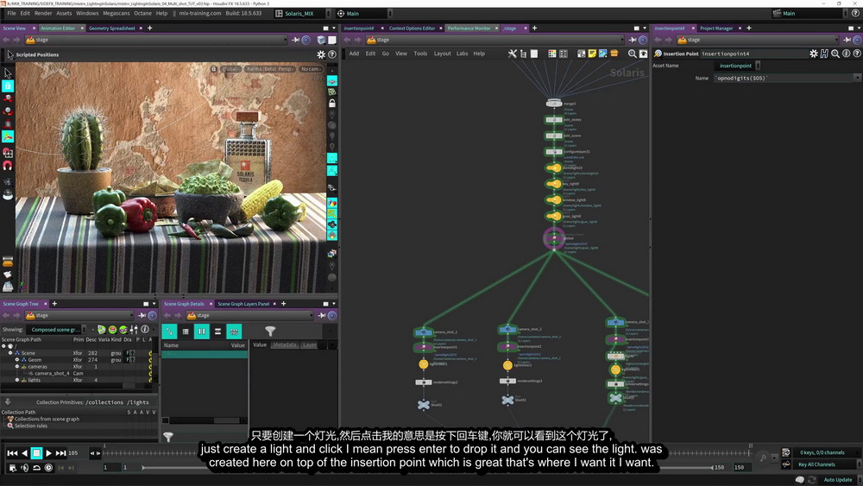Screen dimensions: 863x486
Task: Open network editor wrench tools icon
Action: click(x=513, y=54)
